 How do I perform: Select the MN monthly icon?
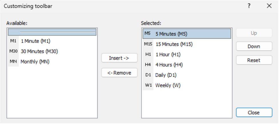coord(13,62)
